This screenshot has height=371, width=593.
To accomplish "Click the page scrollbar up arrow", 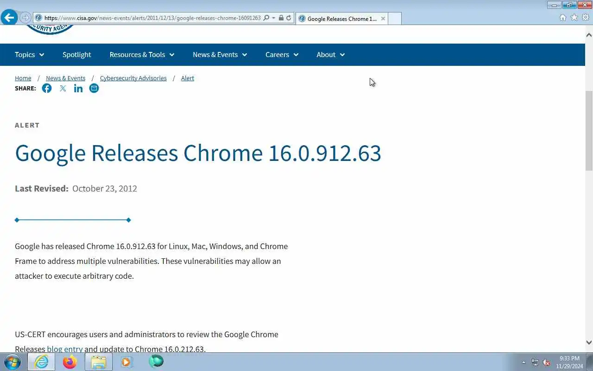I will coord(589,35).
